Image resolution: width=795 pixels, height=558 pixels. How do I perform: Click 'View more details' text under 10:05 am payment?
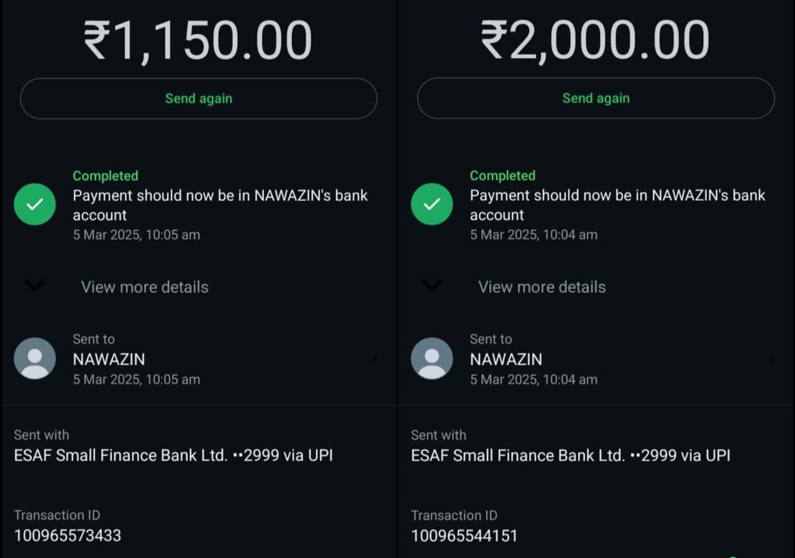(145, 287)
